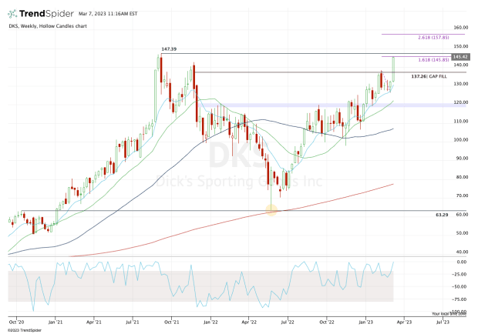Click the Apr '21 date axis label
Viewport: 478px width, 334px height.
point(94,322)
